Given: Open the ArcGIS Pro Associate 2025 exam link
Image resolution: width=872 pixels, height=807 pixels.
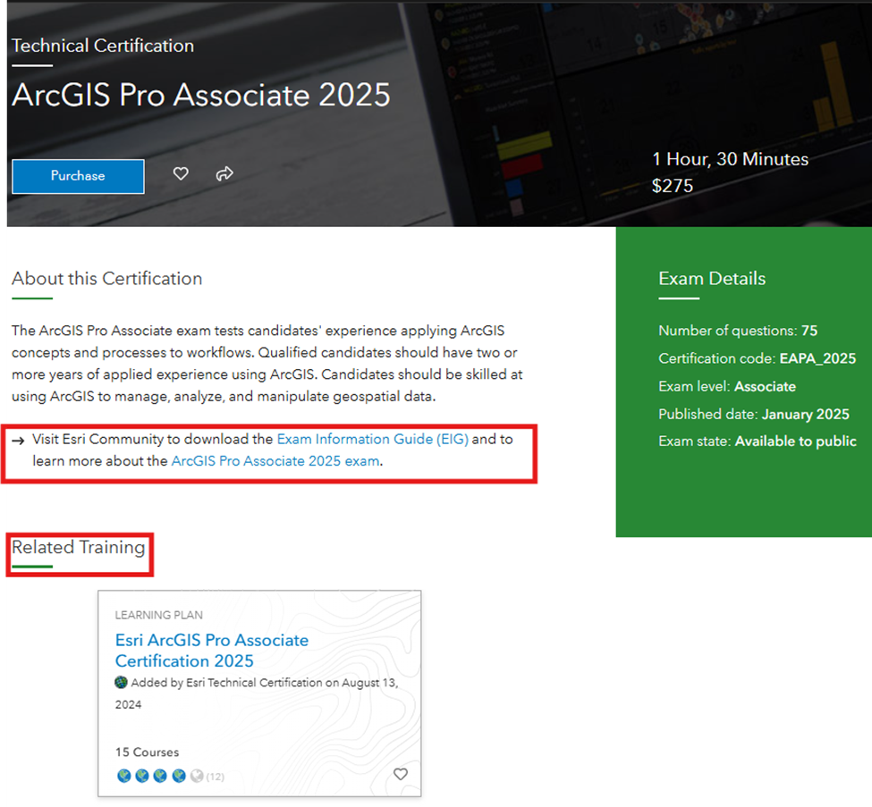Looking at the screenshot, I should 275,461.
